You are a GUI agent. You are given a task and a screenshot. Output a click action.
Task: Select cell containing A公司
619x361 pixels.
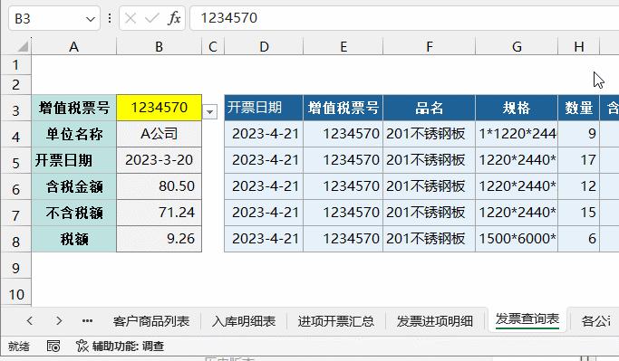coord(160,134)
